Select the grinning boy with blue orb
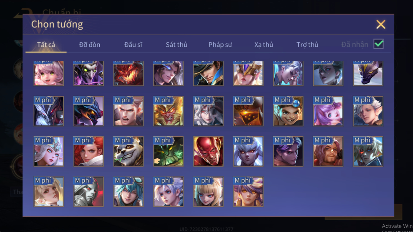413x232 pixels. (x=288, y=111)
